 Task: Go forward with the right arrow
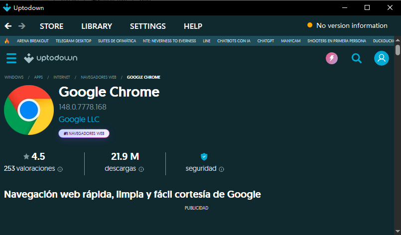click(x=22, y=26)
